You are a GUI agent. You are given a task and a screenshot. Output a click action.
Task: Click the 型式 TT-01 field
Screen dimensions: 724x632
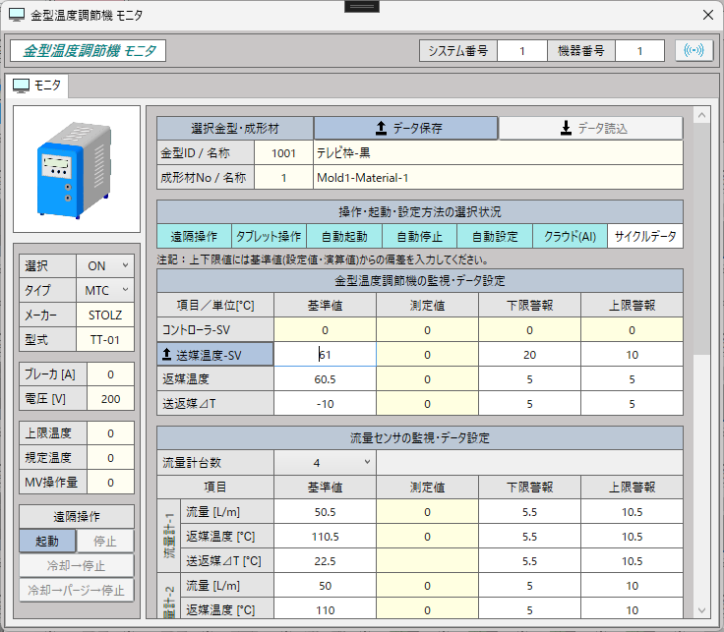105,340
